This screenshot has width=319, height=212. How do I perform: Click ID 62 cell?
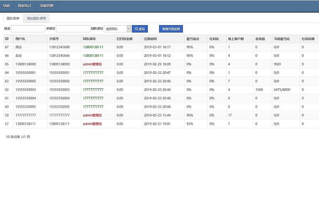tap(7, 90)
